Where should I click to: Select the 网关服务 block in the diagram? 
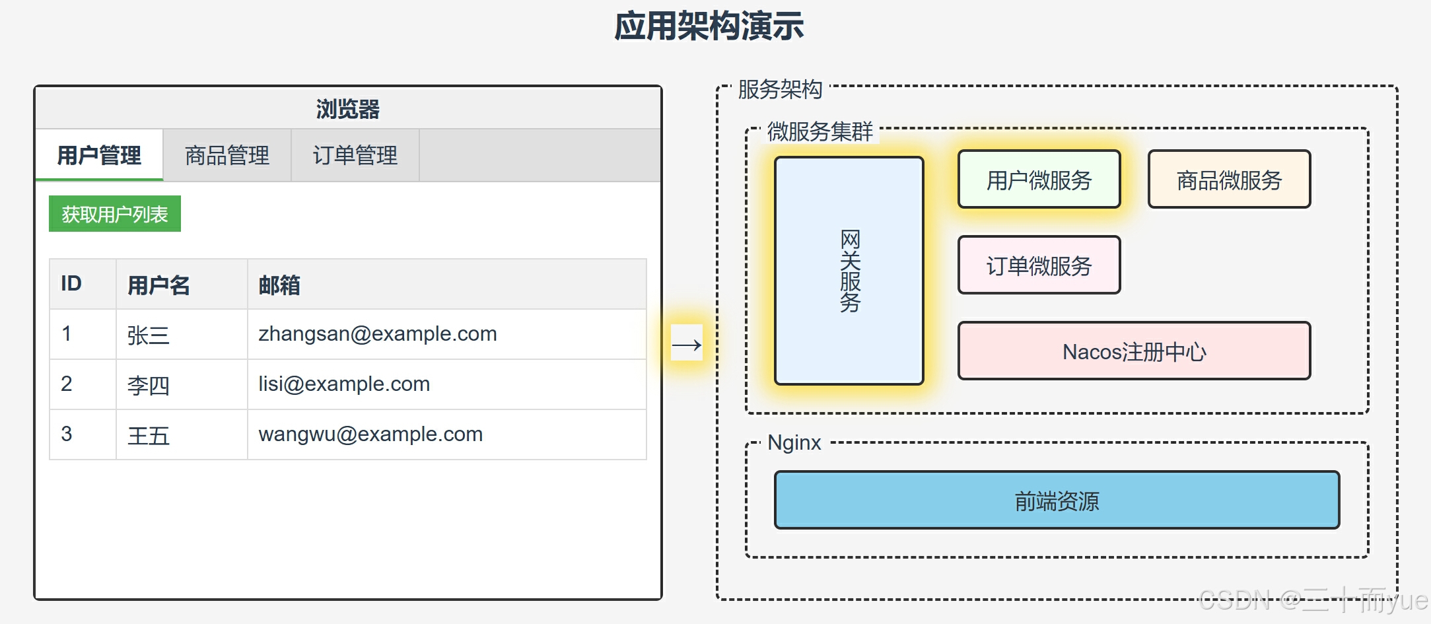pyautogui.click(x=849, y=271)
